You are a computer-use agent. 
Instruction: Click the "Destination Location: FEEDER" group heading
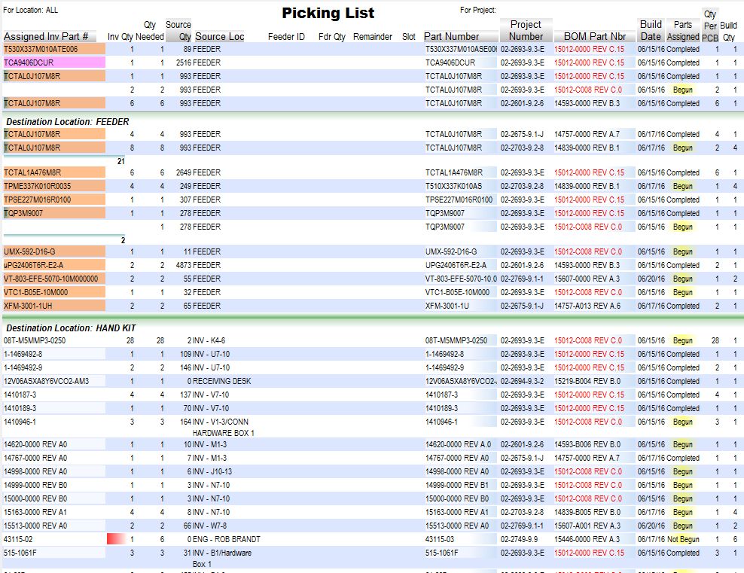click(x=67, y=122)
